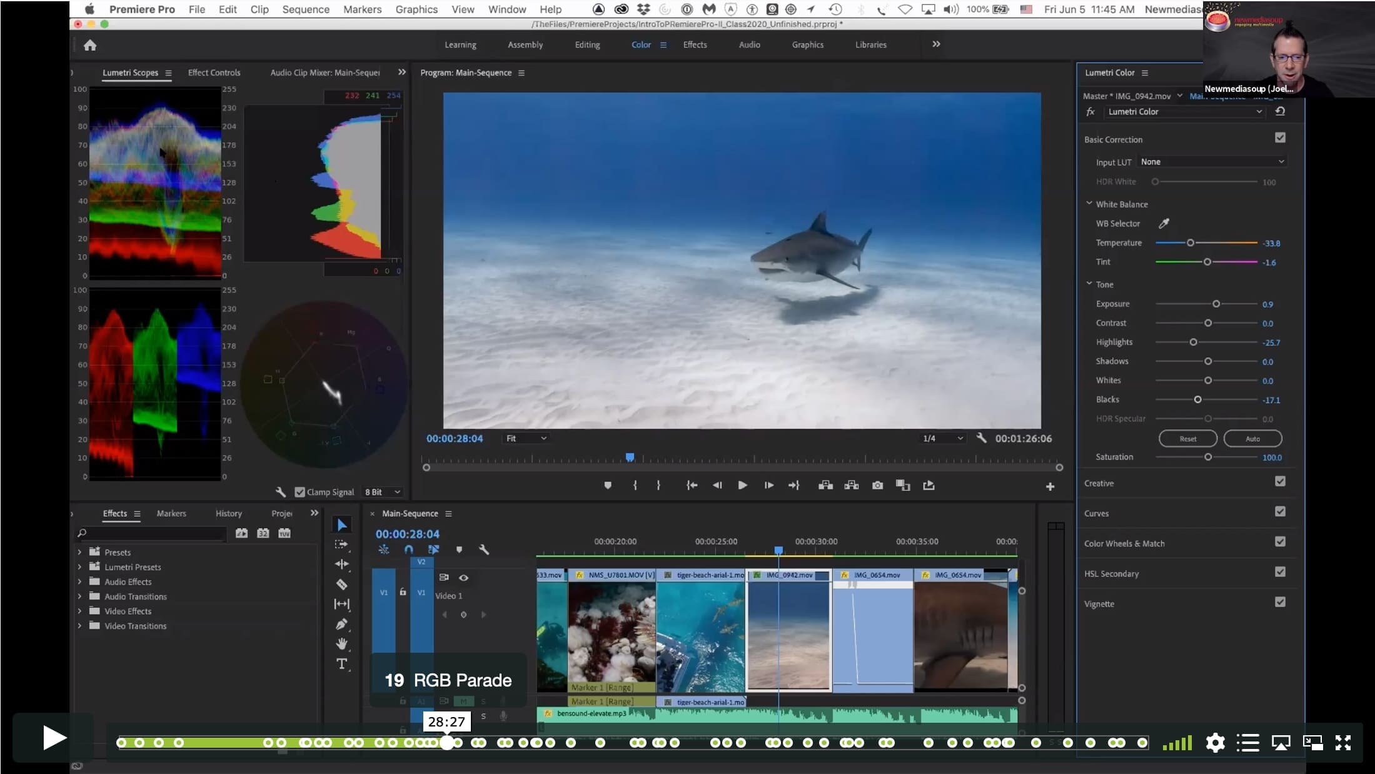Click the WB Selector eyedropper
Image resolution: width=1375 pixels, height=774 pixels.
coord(1164,223)
